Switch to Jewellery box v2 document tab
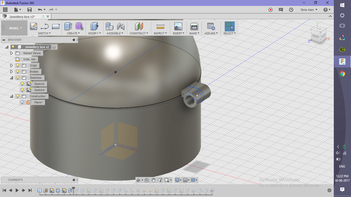 [x=22, y=17]
